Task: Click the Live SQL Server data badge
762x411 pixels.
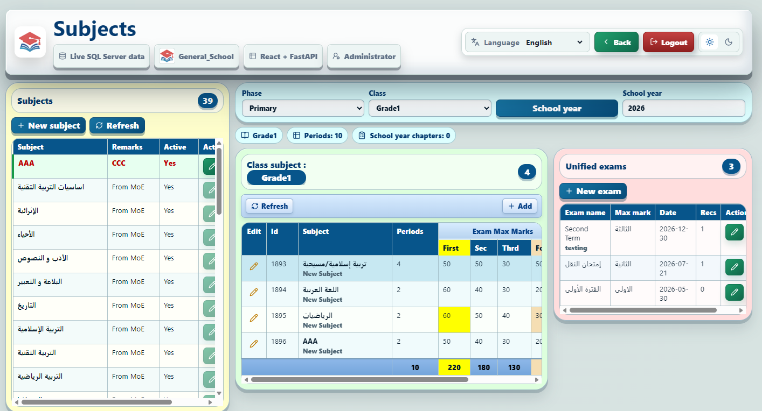Action: 101,56
